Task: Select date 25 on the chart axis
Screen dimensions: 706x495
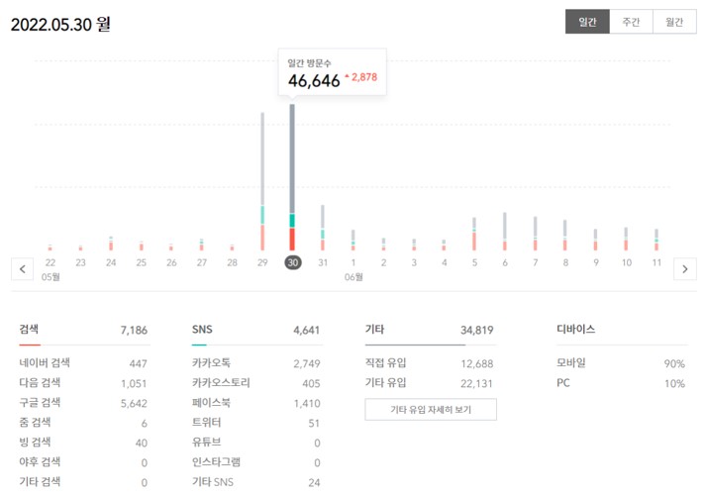Action: pyautogui.click(x=142, y=262)
